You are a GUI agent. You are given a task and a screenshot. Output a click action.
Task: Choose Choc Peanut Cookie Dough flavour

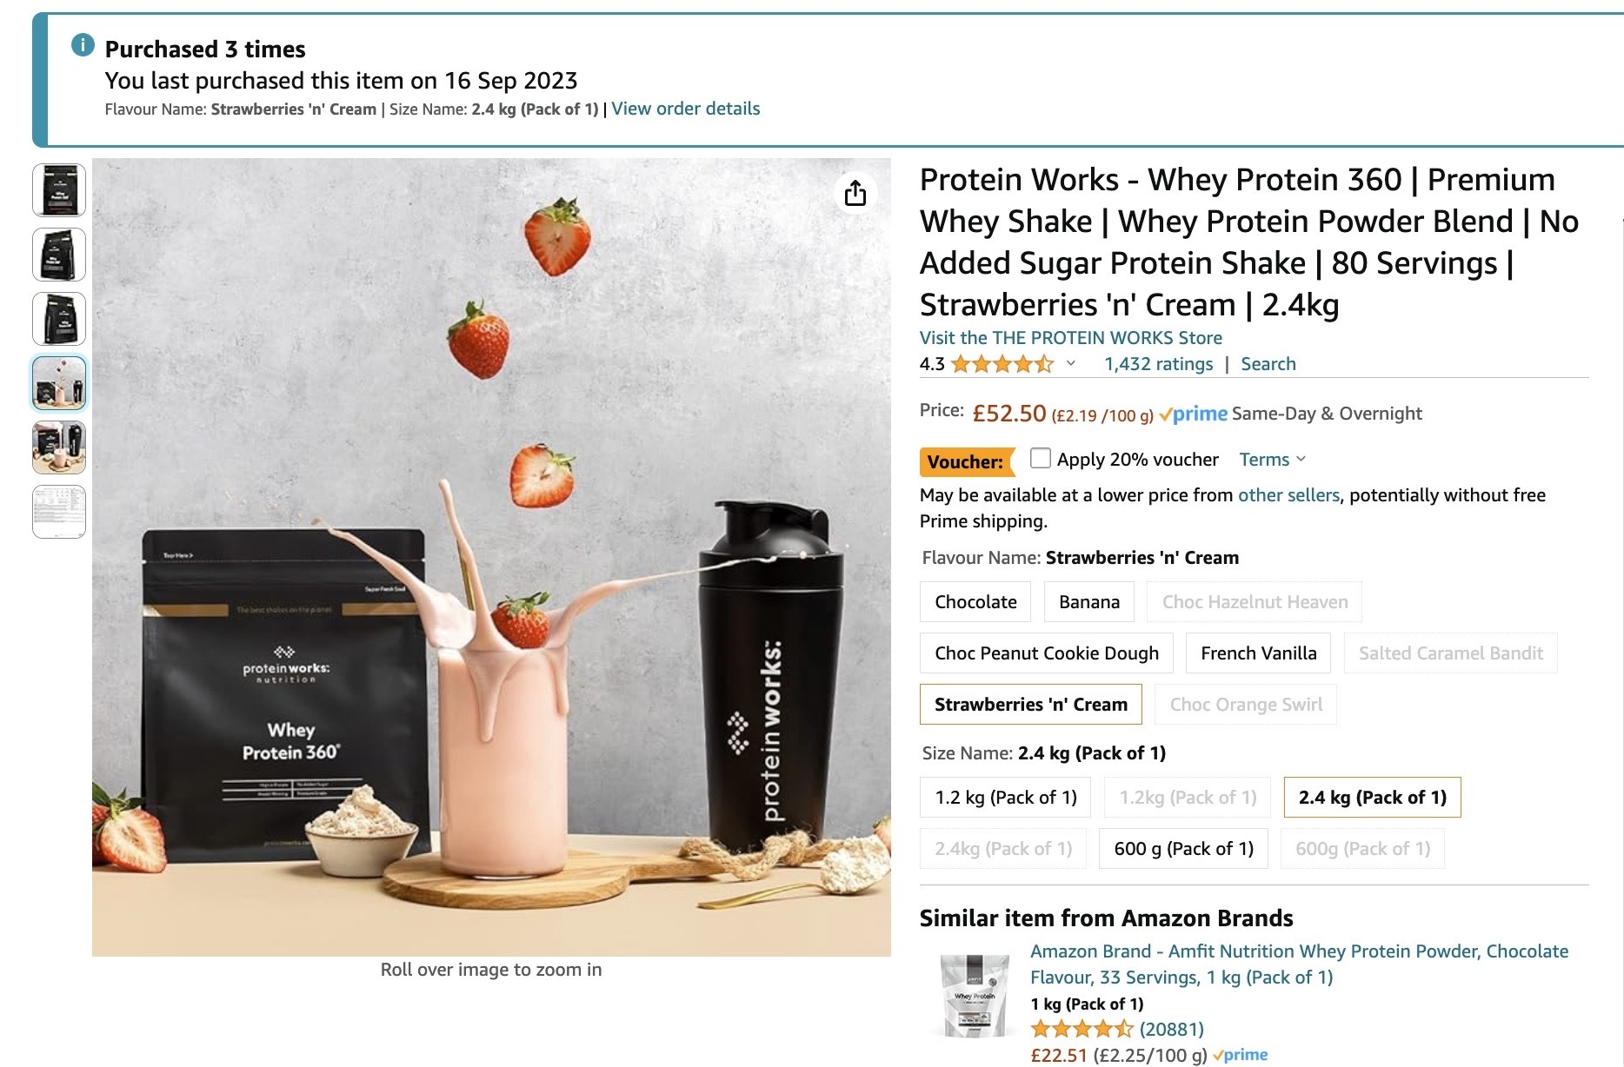coord(1046,653)
